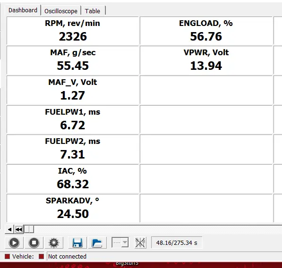Switch to the Dashboard tab

tap(23, 10)
